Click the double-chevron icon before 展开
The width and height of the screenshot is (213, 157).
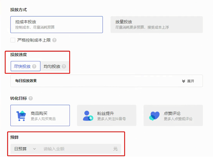184,81
